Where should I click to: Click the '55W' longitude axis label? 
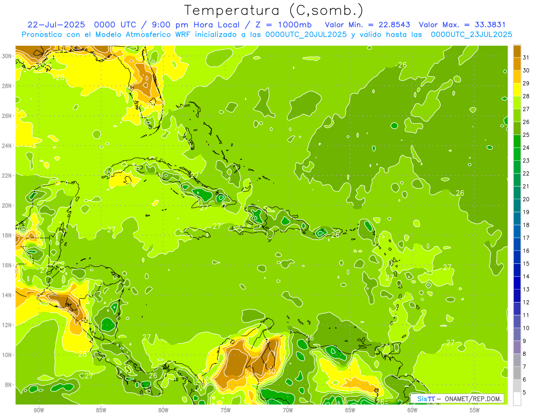pos(475,410)
